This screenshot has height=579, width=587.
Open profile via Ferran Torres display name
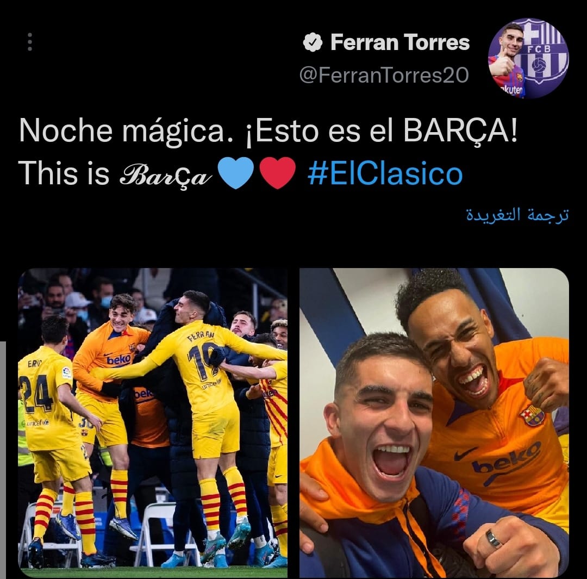point(400,42)
